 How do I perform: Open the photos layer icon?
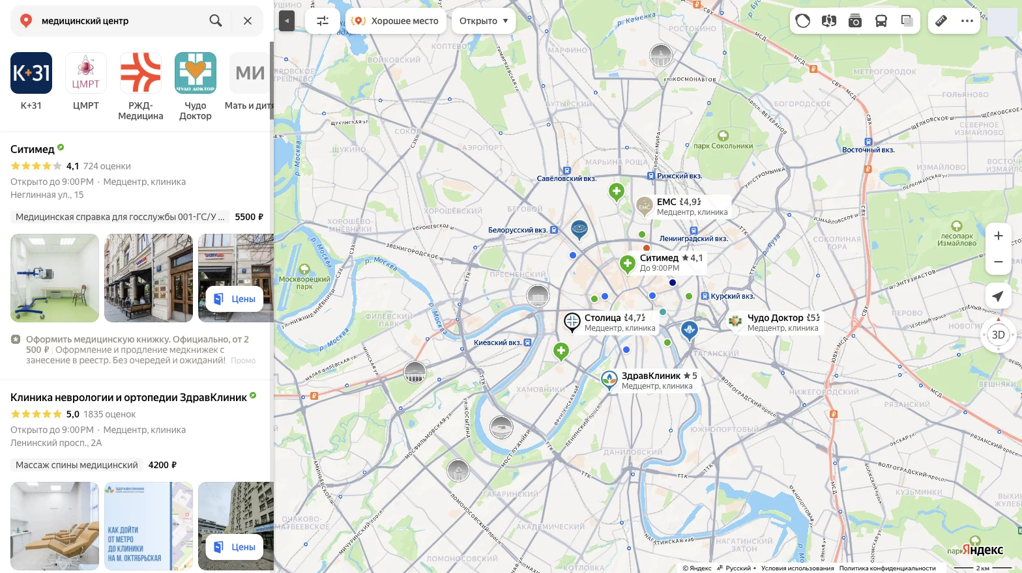(855, 21)
